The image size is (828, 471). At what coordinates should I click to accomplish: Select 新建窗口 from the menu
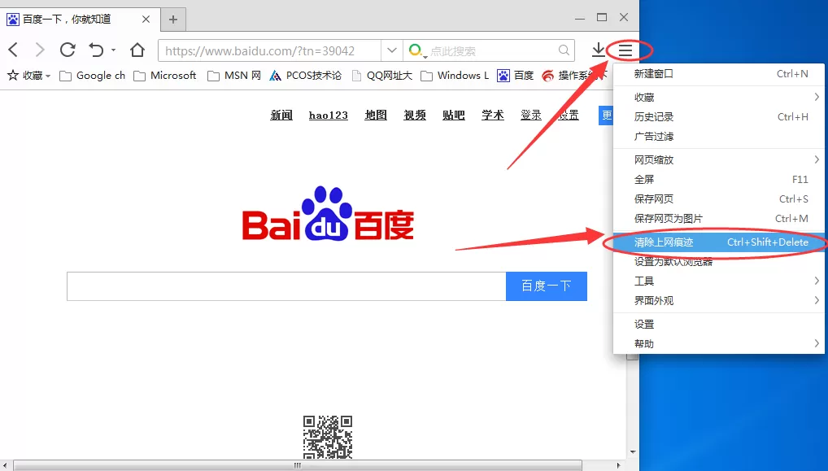pyautogui.click(x=719, y=74)
